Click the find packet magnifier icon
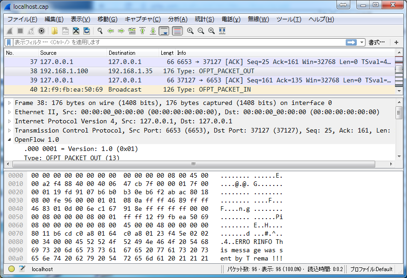Image resolution: width=407 pixels, height=278 pixels. (x=100, y=31)
